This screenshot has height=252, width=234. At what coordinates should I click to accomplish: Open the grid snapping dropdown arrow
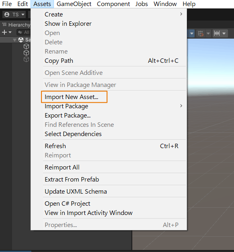208,33
